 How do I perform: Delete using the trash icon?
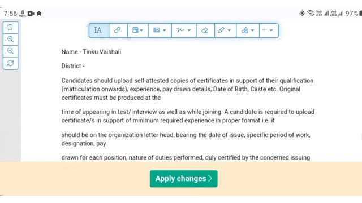pyautogui.click(x=10, y=28)
